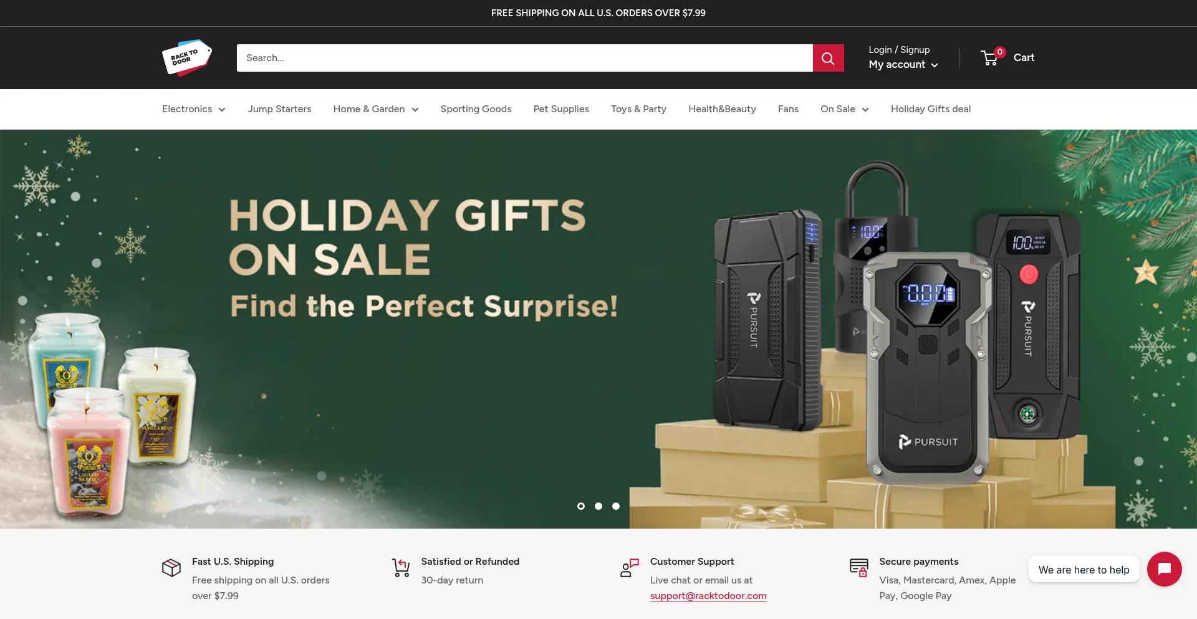Expand the Electronics dropdown menu
This screenshot has height=619, width=1197.
(x=194, y=109)
